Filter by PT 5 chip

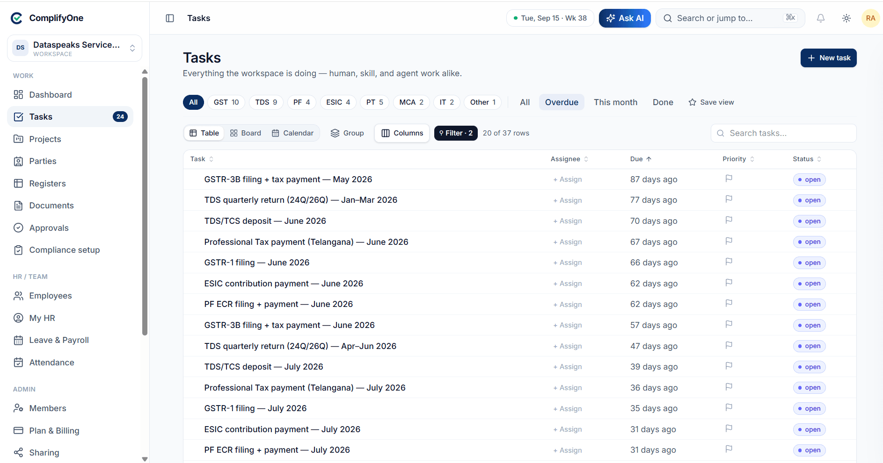coord(375,102)
